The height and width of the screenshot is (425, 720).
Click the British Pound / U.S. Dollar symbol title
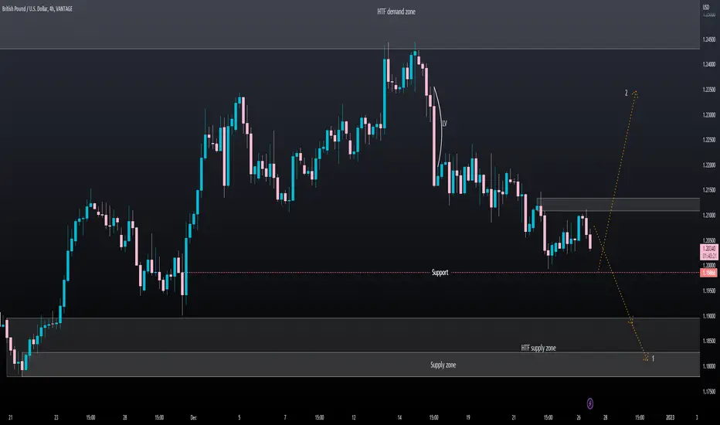coord(37,8)
